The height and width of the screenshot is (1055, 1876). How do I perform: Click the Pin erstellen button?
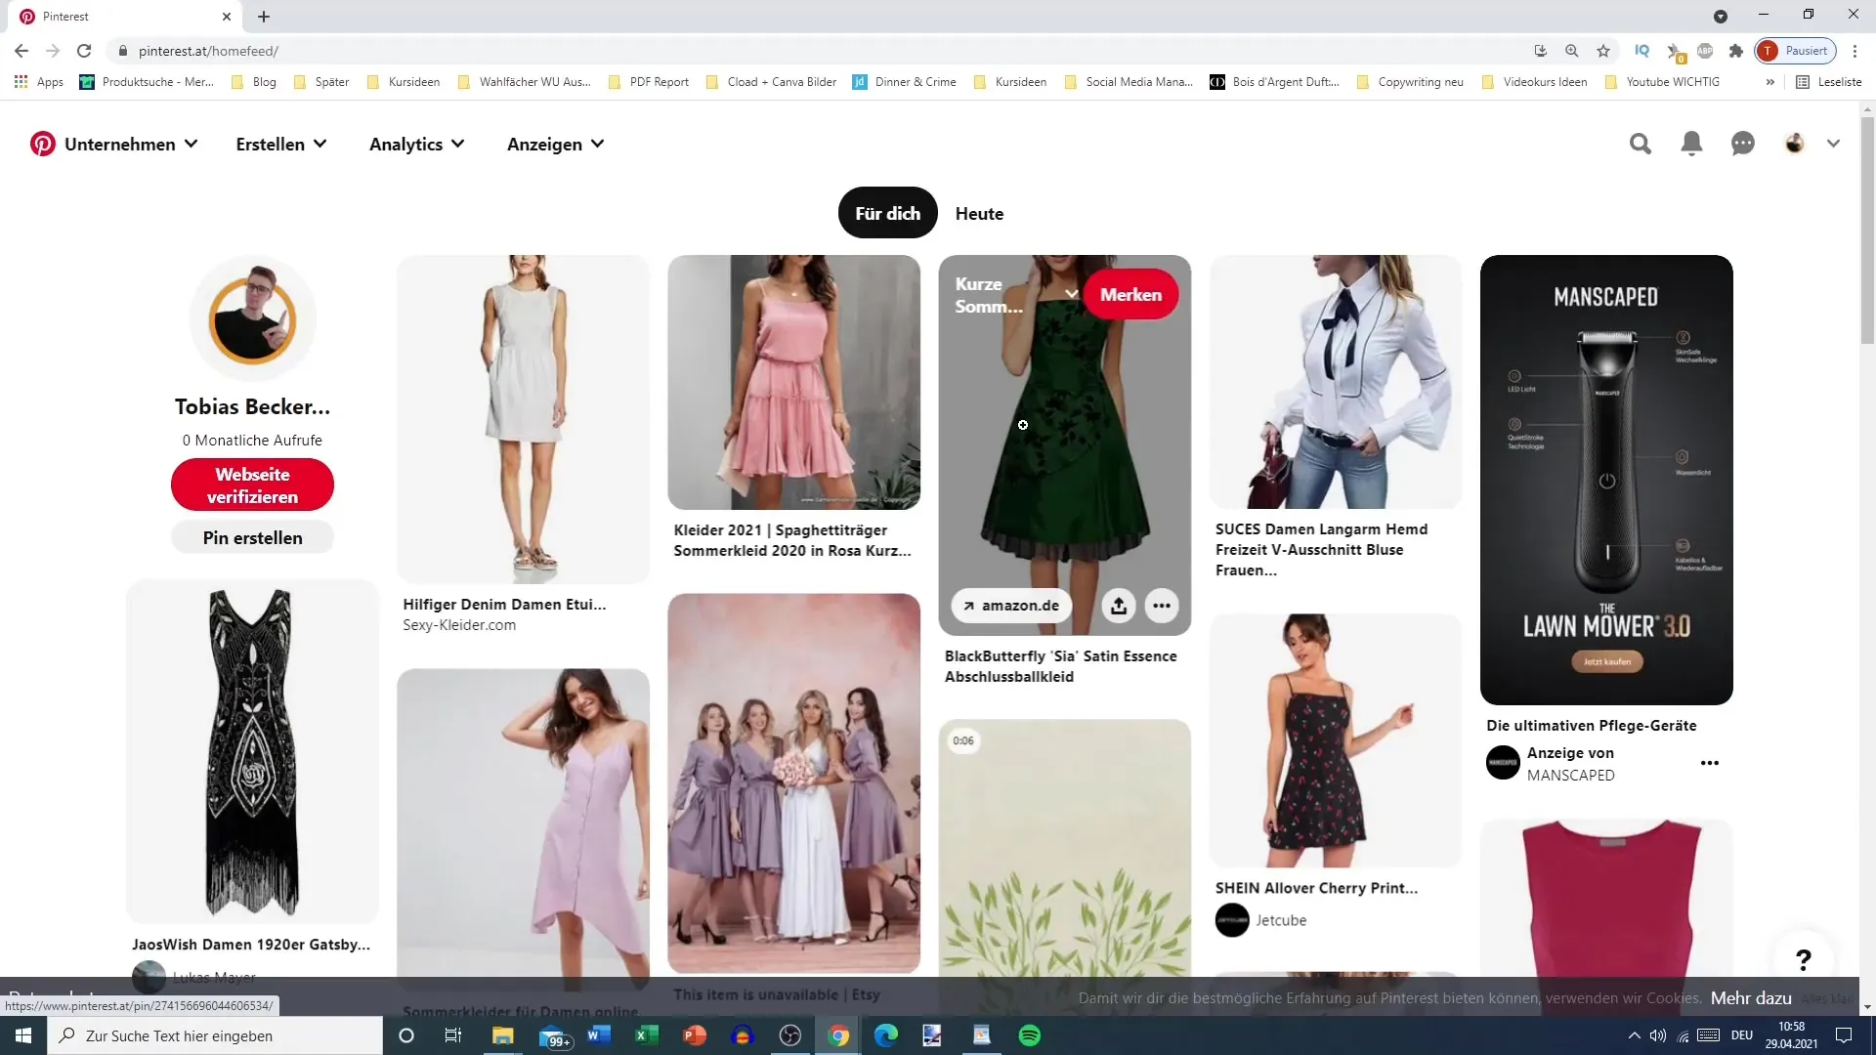pyautogui.click(x=252, y=537)
